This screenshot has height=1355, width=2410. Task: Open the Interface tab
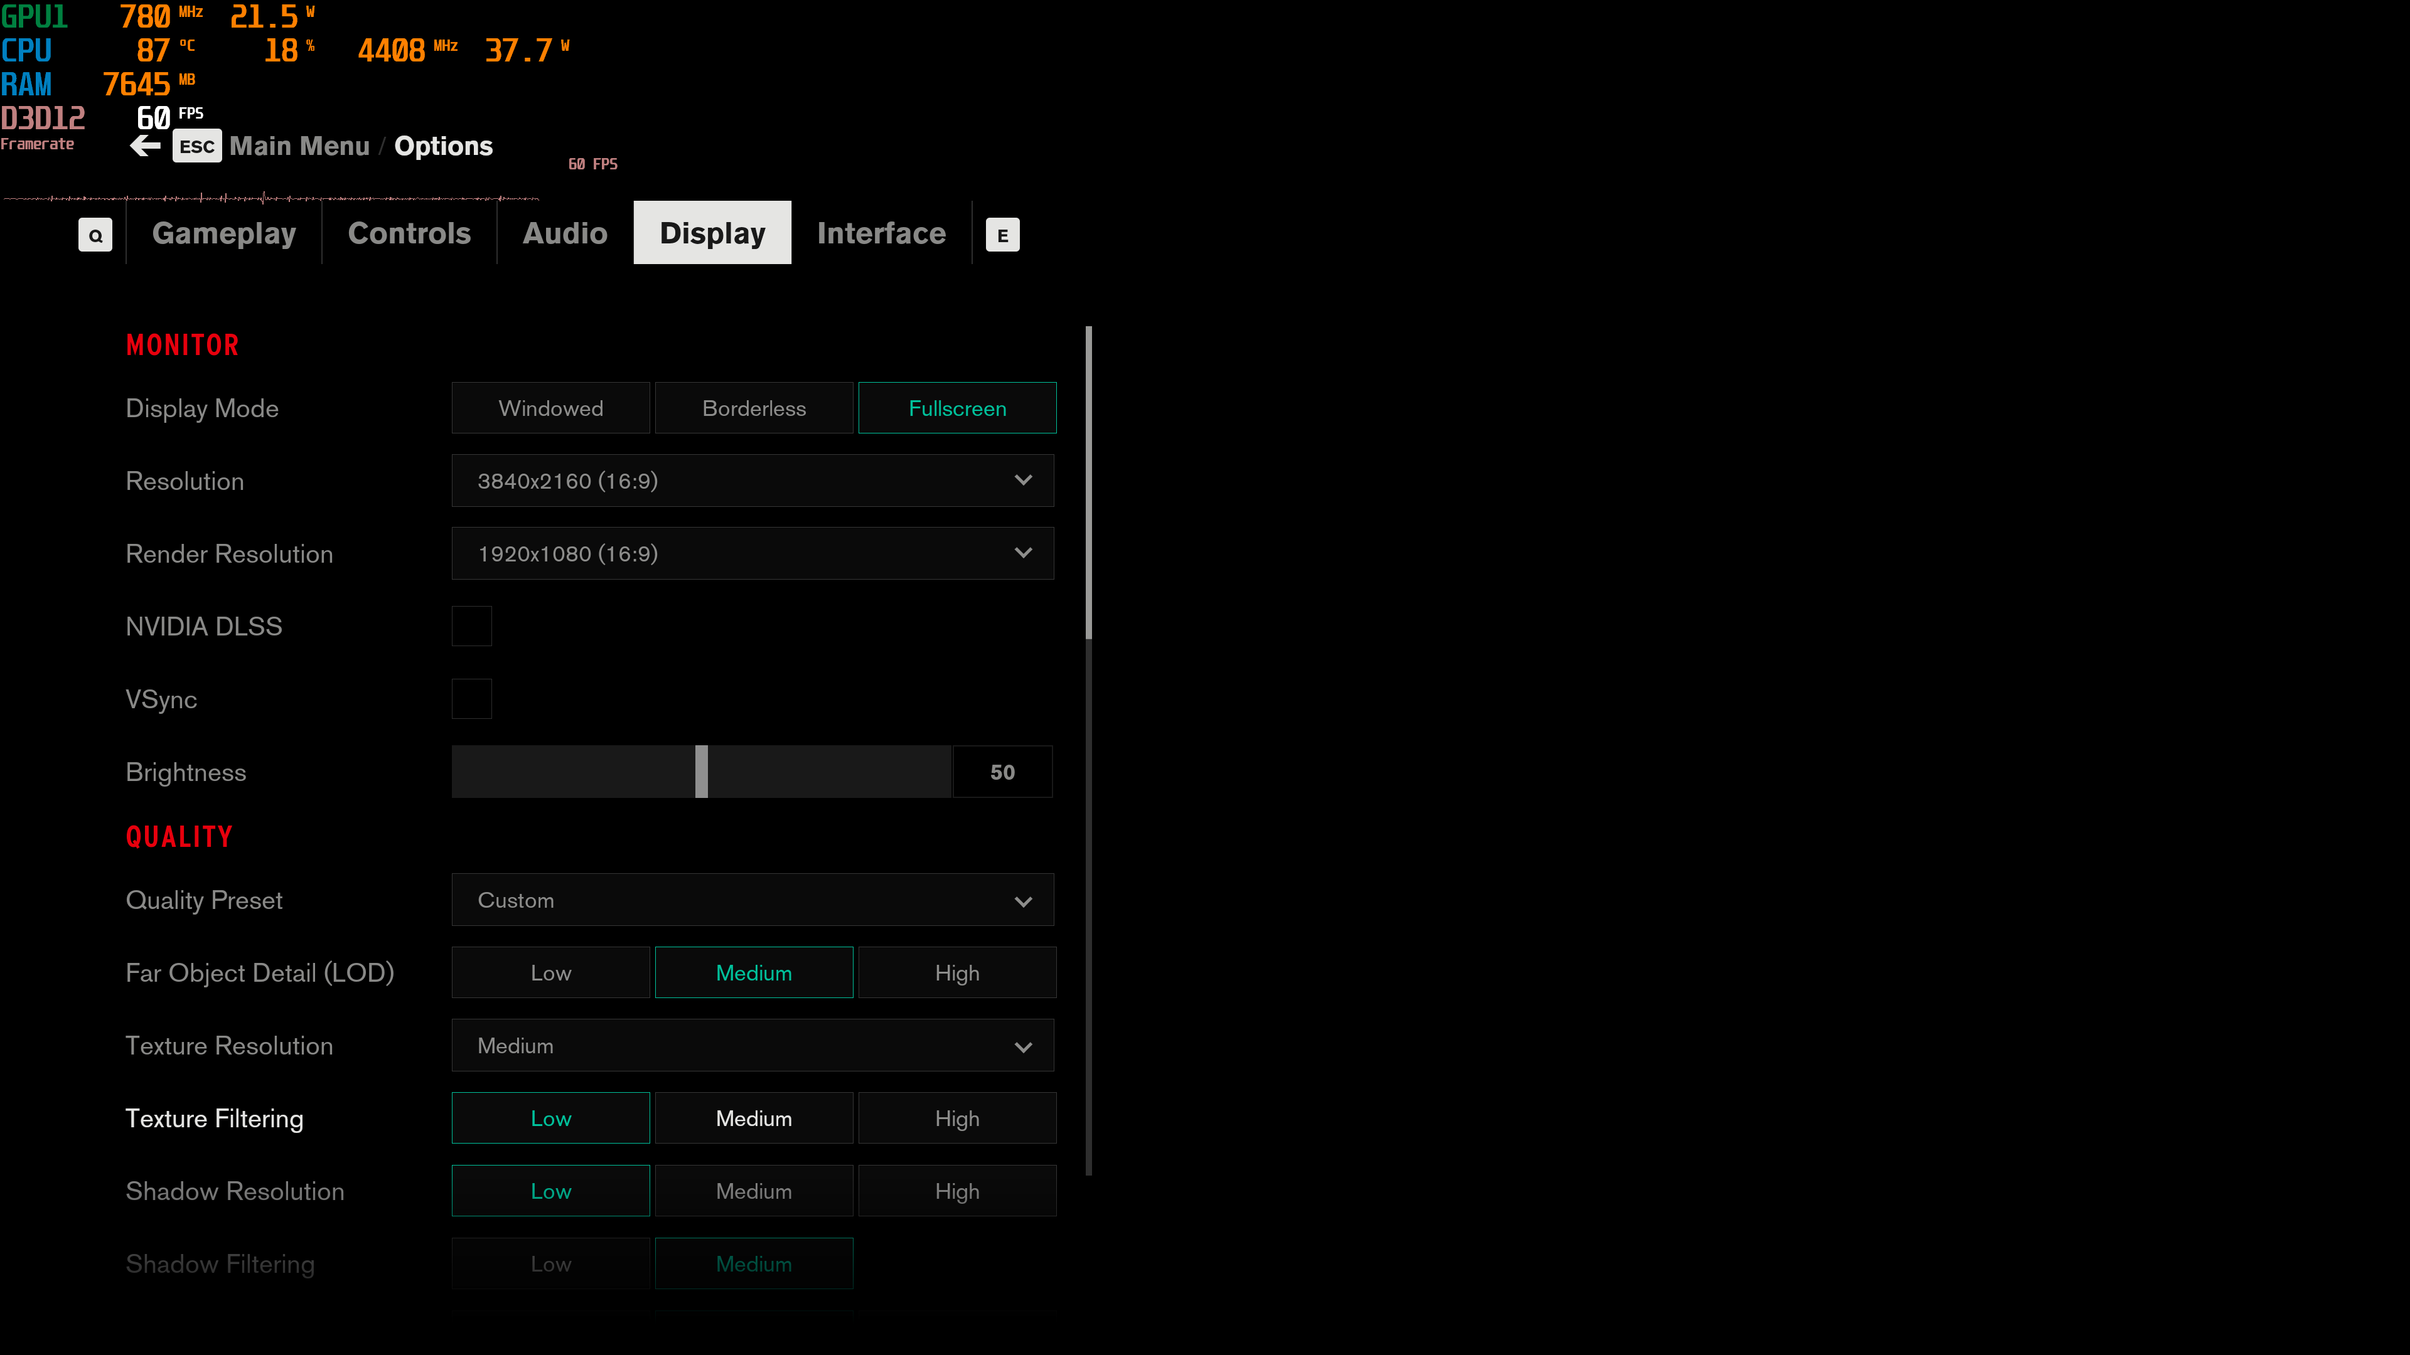coord(881,233)
